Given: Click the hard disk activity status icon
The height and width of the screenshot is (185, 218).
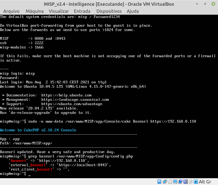Looking at the screenshot, I should [x=159, y=181].
